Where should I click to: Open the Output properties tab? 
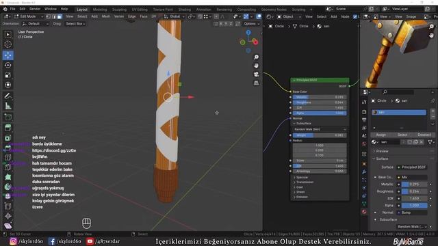point(364,120)
